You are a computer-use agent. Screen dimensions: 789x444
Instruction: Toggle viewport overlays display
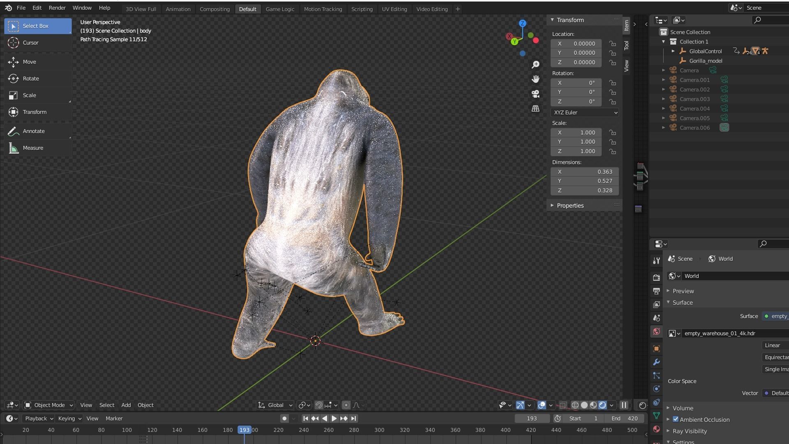pos(542,405)
